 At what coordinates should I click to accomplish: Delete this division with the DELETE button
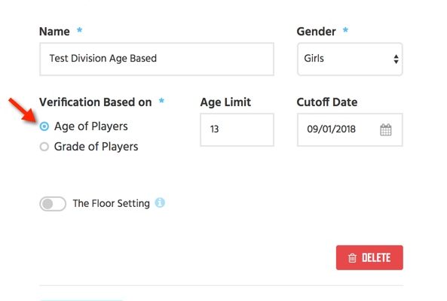[369, 258]
